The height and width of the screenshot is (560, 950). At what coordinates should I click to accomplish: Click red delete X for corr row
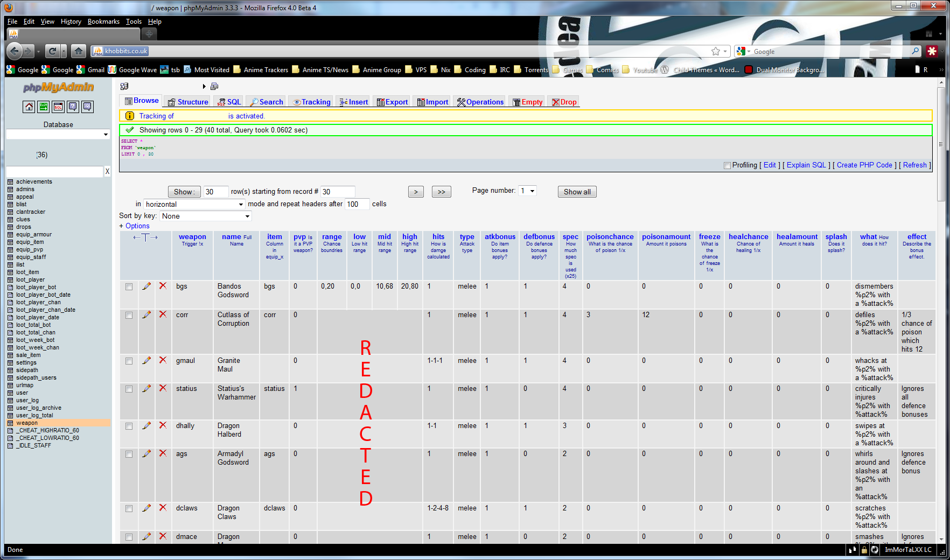163,314
